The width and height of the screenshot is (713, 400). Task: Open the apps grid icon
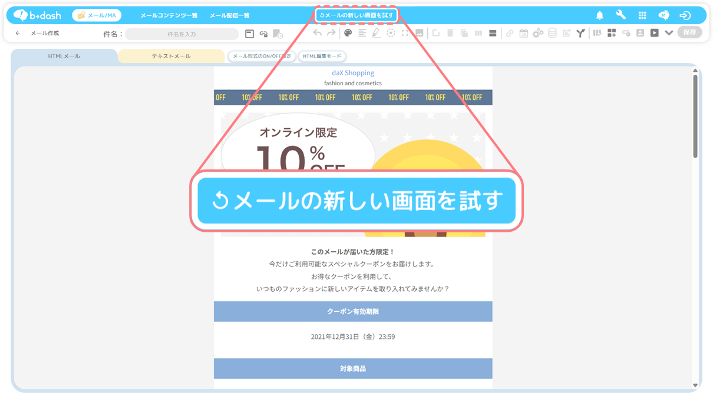coord(642,15)
